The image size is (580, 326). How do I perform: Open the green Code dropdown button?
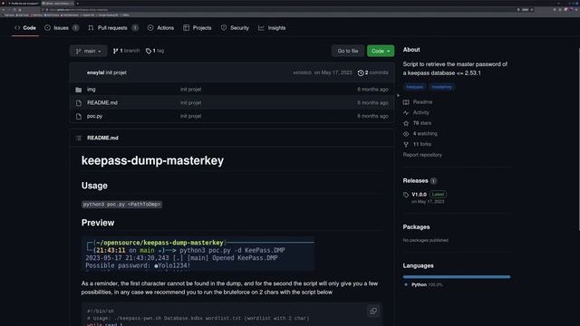(x=381, y=51)
